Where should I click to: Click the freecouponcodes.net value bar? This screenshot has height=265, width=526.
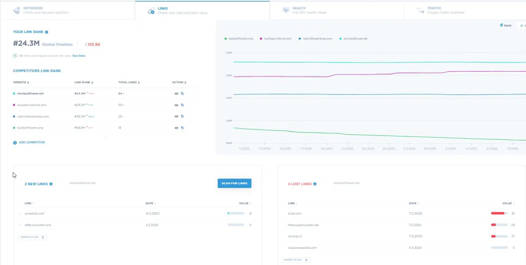pos(499,225)
